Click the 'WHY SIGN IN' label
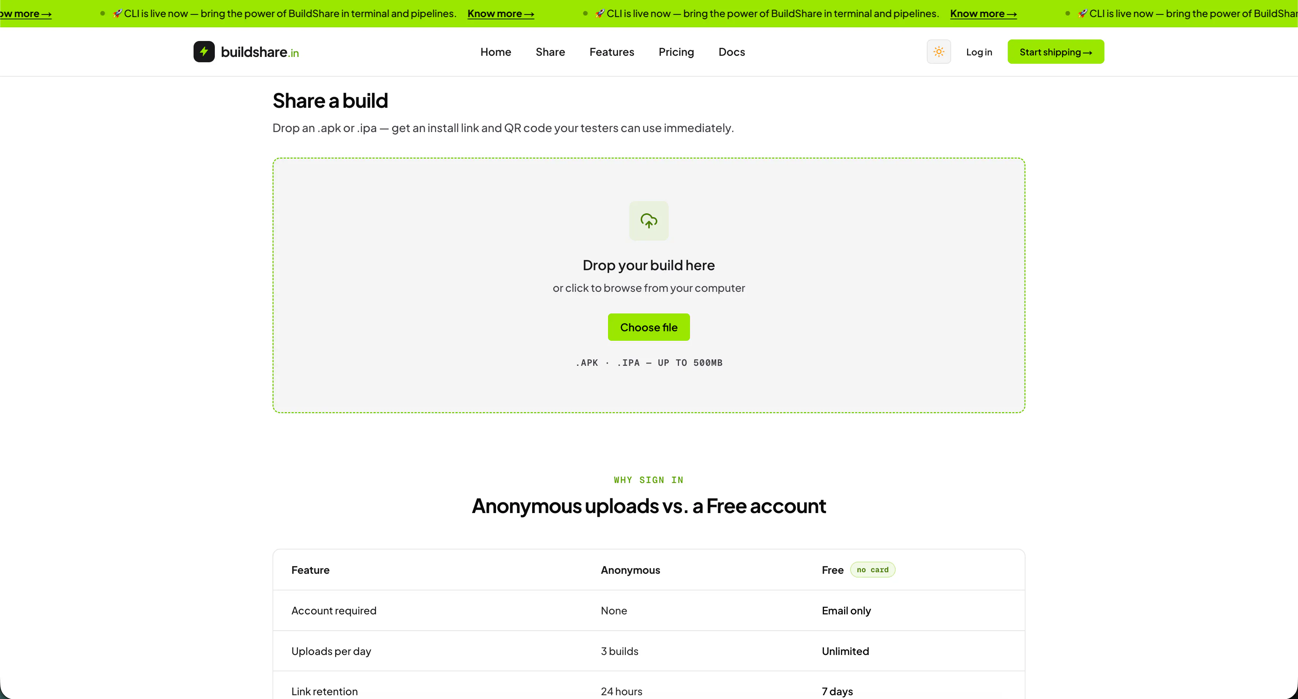This screenshot has height=699, width=1298. point(649,480)
